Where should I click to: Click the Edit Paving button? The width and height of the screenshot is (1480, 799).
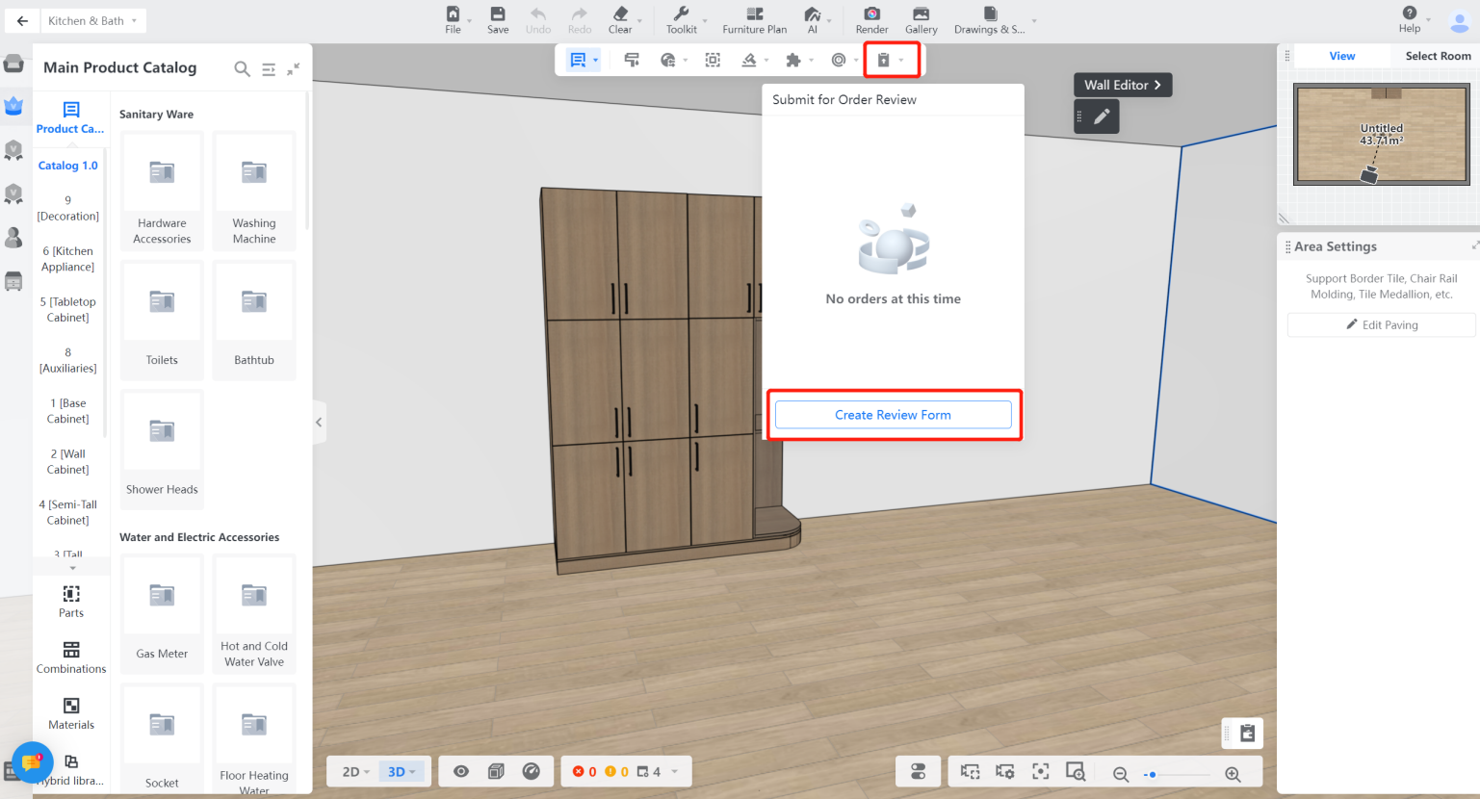click(1381, 325)
